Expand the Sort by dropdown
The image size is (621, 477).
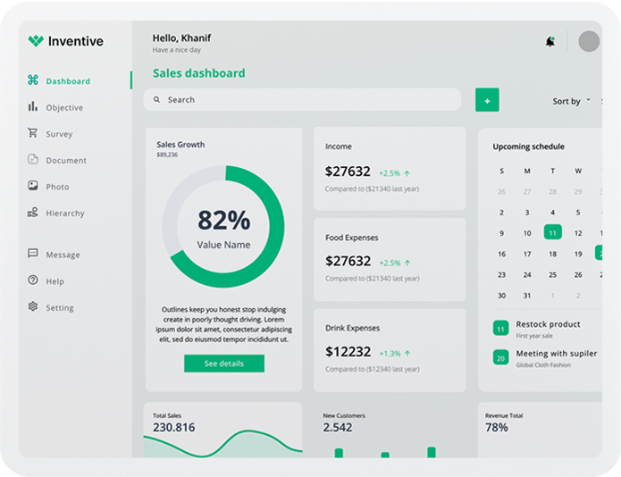(x=572, y=101)
